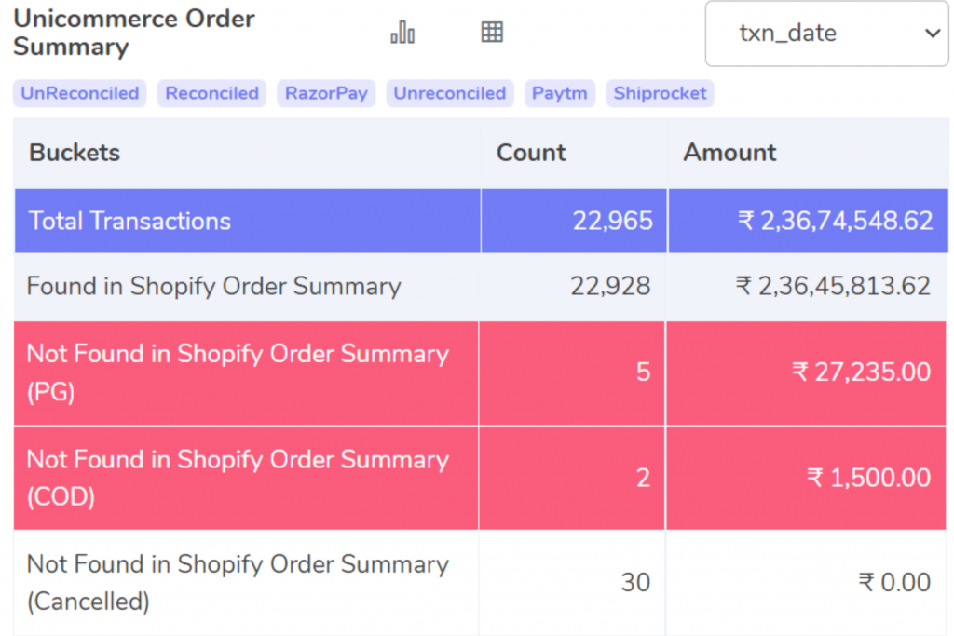The width and height of the screenshot is (954, 636).
Task: Select the UnReconciled tag
Action: [80, 93]
